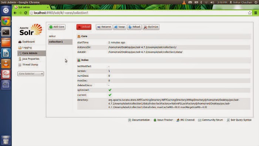Screen dimensions: 259x146
Task: Click the Apache Solr logo
Action: [31, 30]
